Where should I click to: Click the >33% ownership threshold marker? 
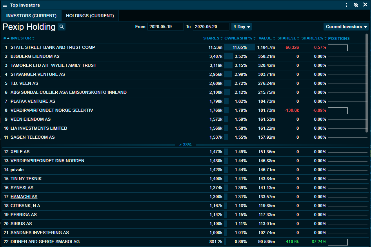pyautogui.click(x=185, y=145)
